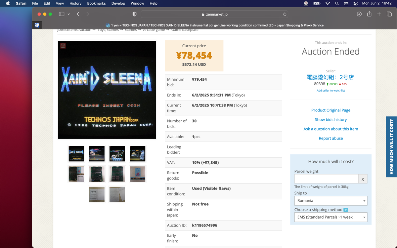
Task: Reload the zenmarket.jp page
Action: click(285, 14)
